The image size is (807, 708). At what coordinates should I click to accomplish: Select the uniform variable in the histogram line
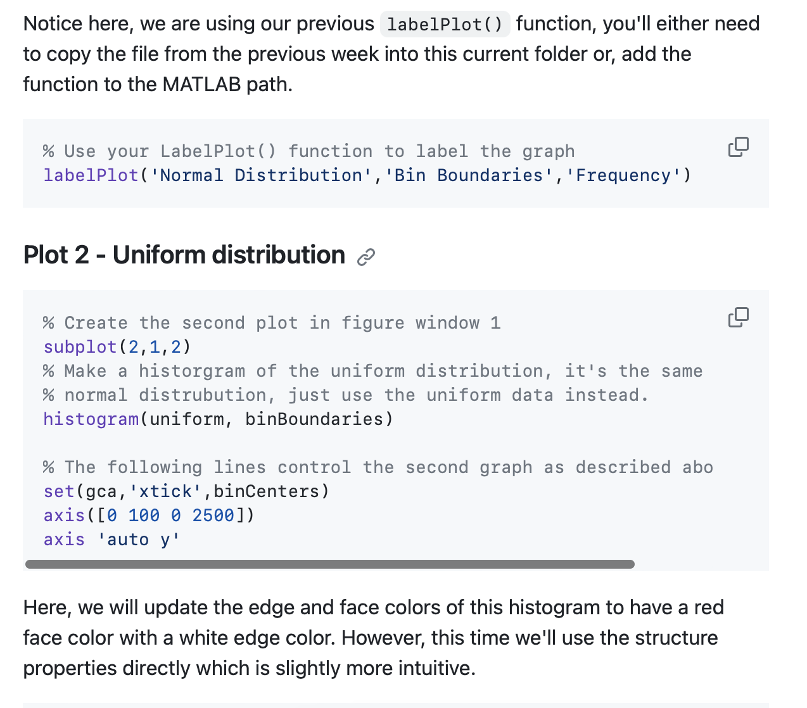[186, 419]
